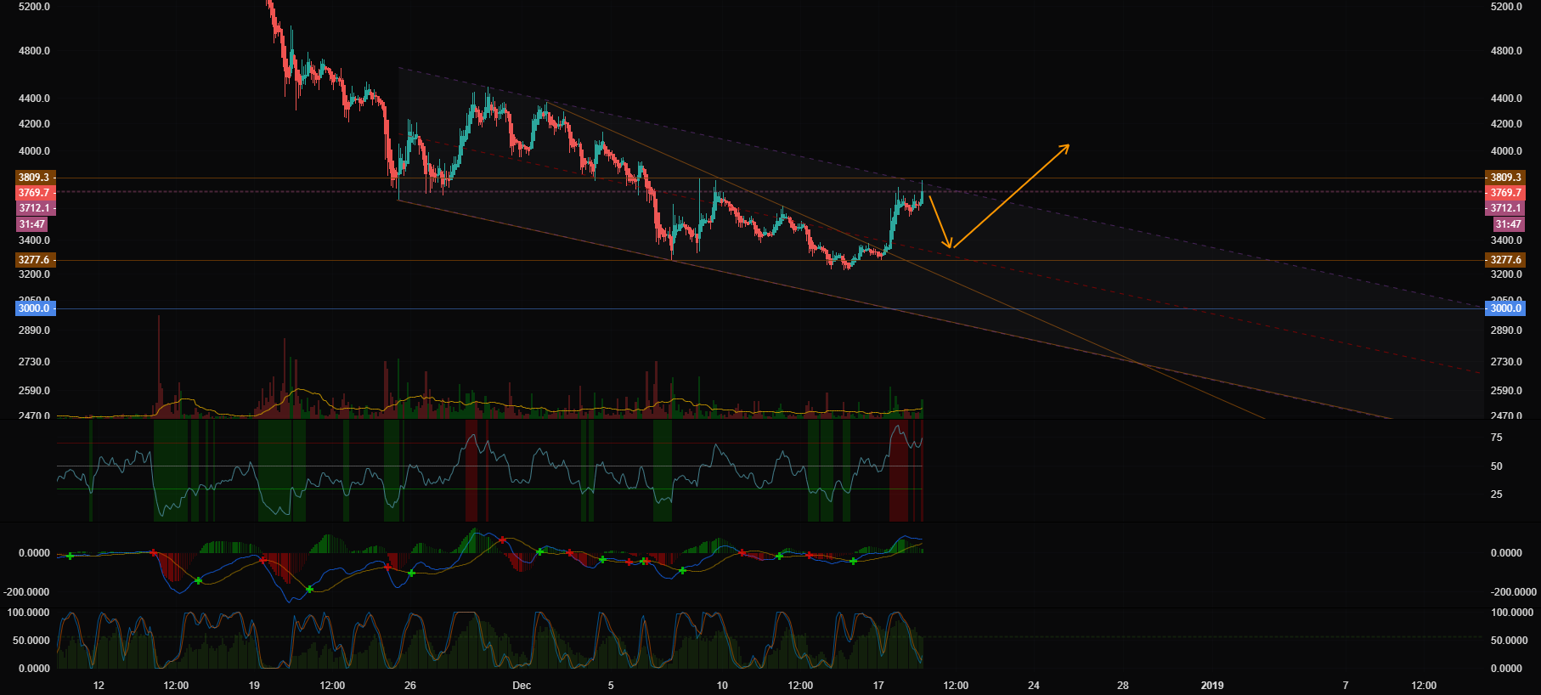Click the 3809.3 orange label on right price axis

tap(1505, 178)
